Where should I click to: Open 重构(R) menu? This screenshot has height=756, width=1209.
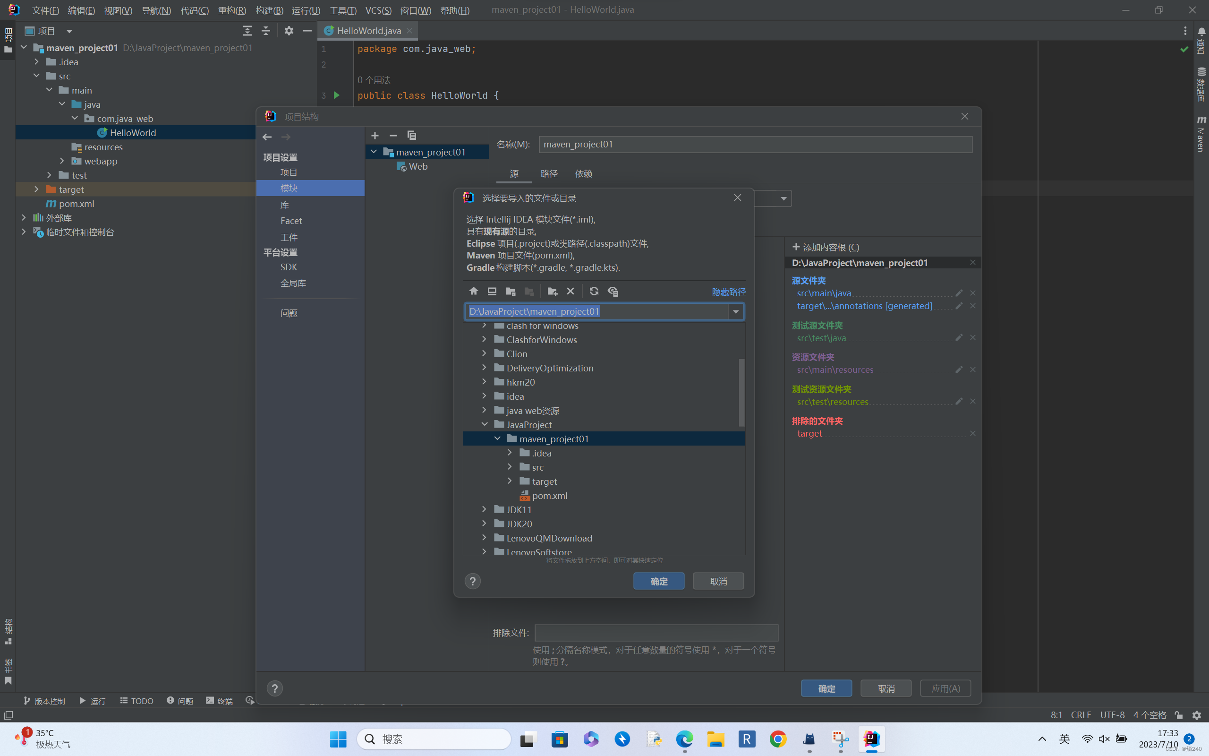click(232, 10)
